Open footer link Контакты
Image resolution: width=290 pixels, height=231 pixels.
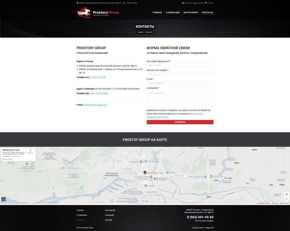[81, 220]
